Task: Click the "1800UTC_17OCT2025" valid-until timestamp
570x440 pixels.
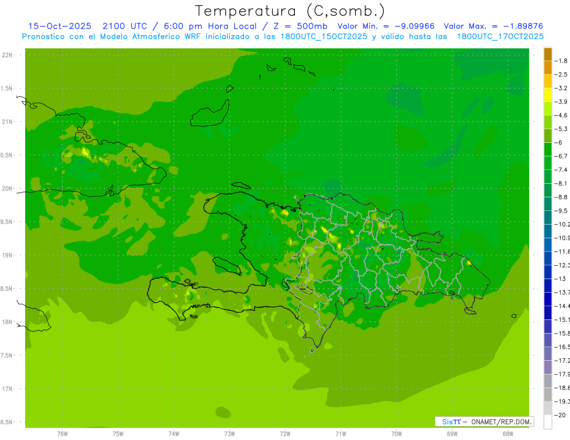Action: [x=500, y=37]
